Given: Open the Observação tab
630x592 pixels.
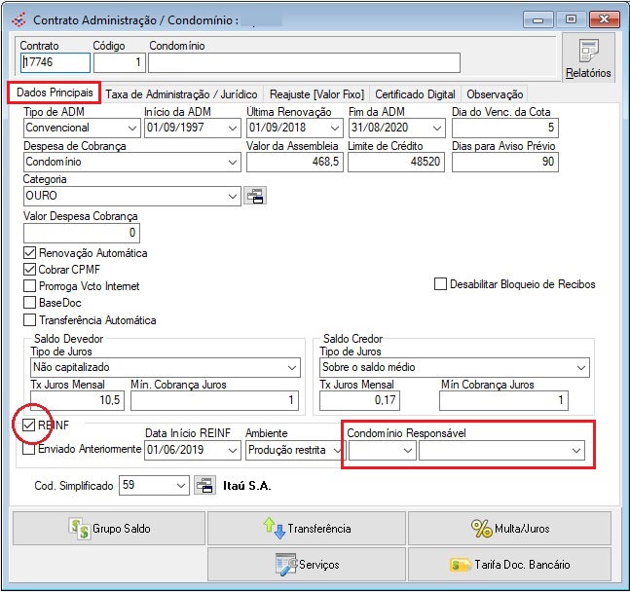Looking at the screenshot, I should [495, 94].
